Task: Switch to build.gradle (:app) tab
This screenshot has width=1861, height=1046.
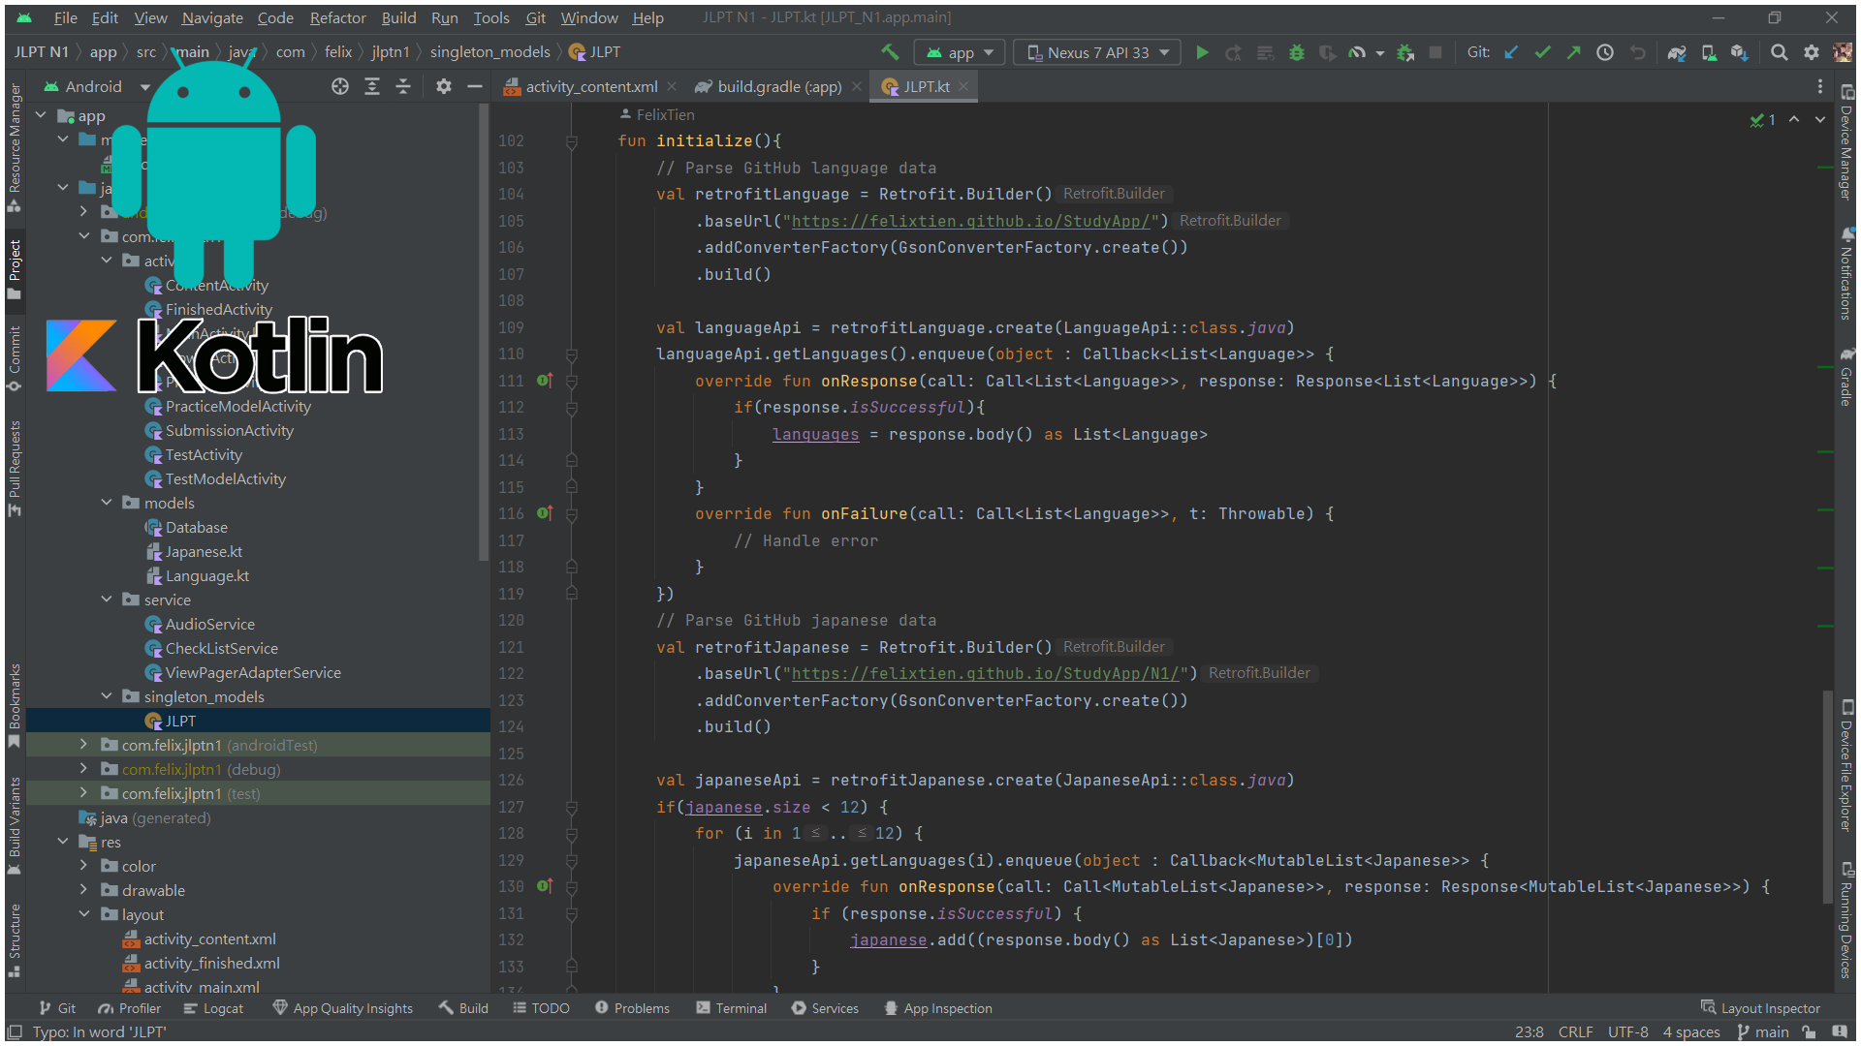Action: click(779, 86)
